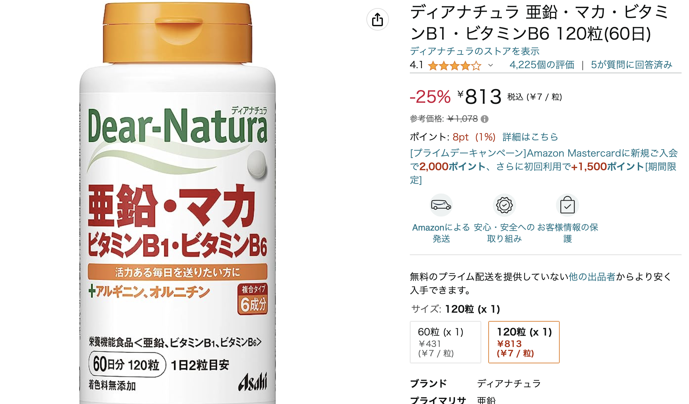Click the Dear-Natura product bottle image

coord(177,202)
